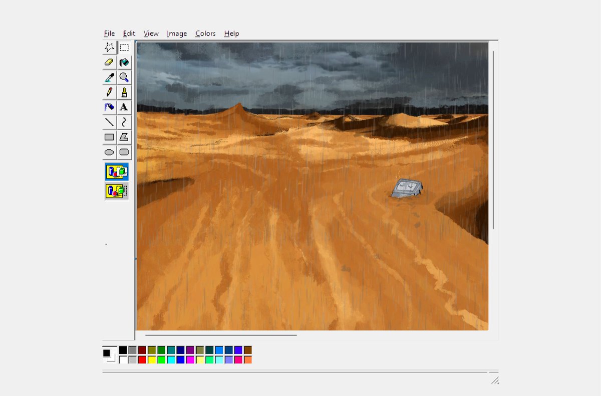
Task: Select the dark purple swatch
Action: tap(190, 350)
